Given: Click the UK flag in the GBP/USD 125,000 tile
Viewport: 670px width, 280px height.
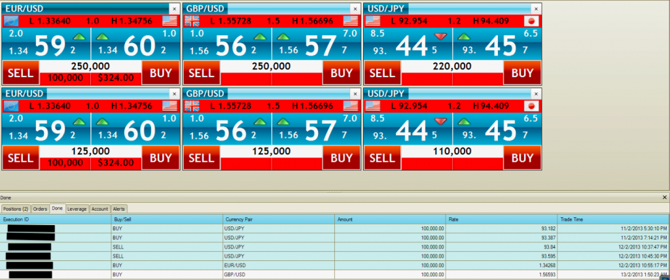Looking at the screenshot, I should pos(192,106).
